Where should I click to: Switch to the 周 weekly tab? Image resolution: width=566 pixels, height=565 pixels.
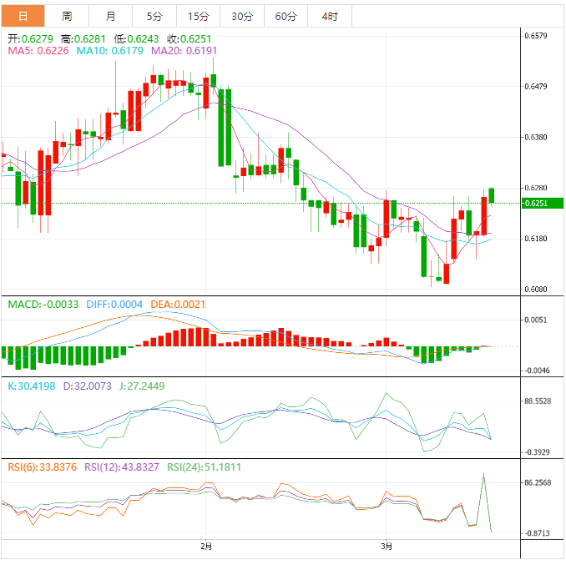pos(67,16)
